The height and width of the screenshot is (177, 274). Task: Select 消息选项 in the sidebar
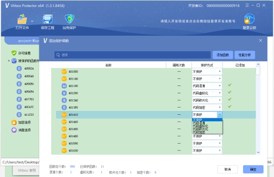[25, 130]
